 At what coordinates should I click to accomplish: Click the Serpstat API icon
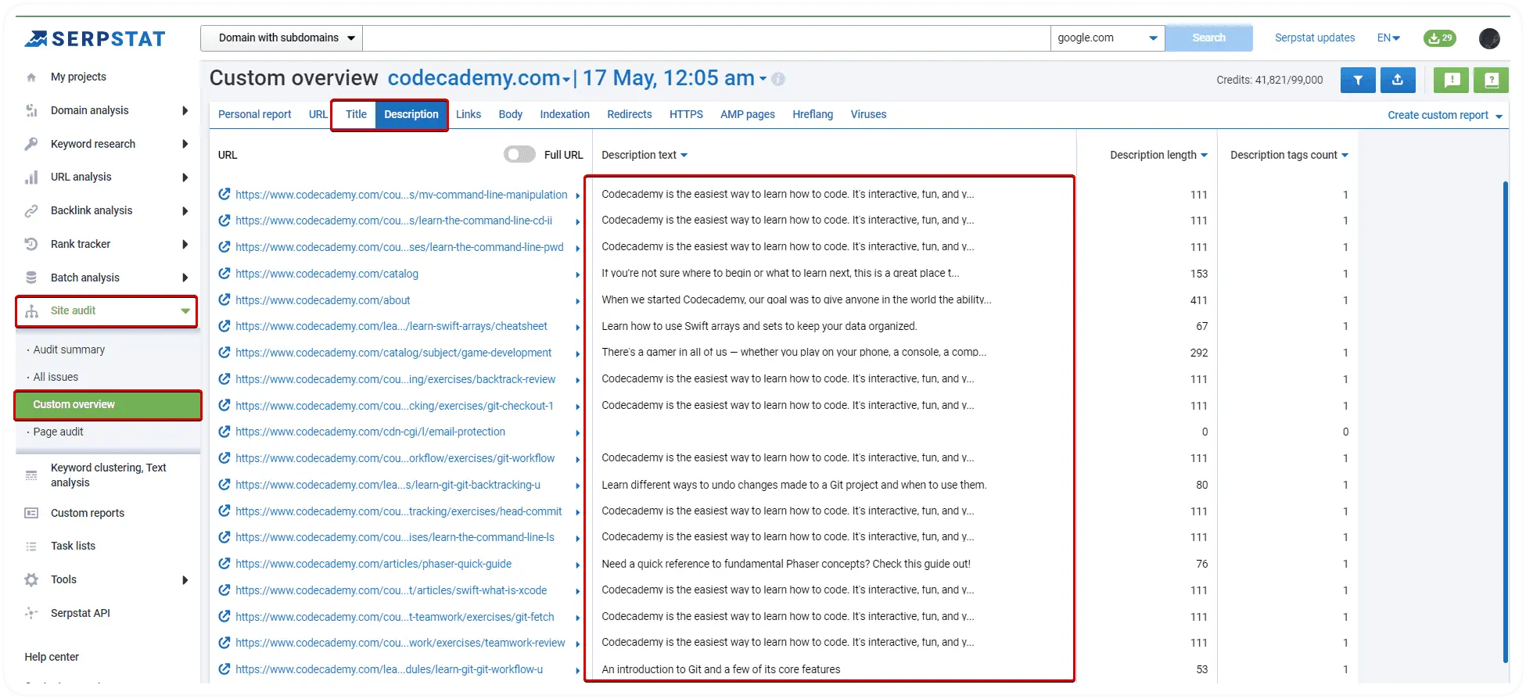pyautogui.click(x=31, y=613)
